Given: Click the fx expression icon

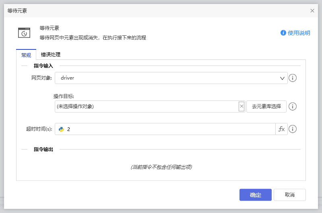Looking at the screenshot, I should (x=281, y=129).
